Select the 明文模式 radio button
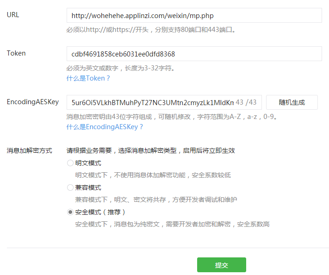The width and height of the screenshot is (329, 275). pos(70,163)
